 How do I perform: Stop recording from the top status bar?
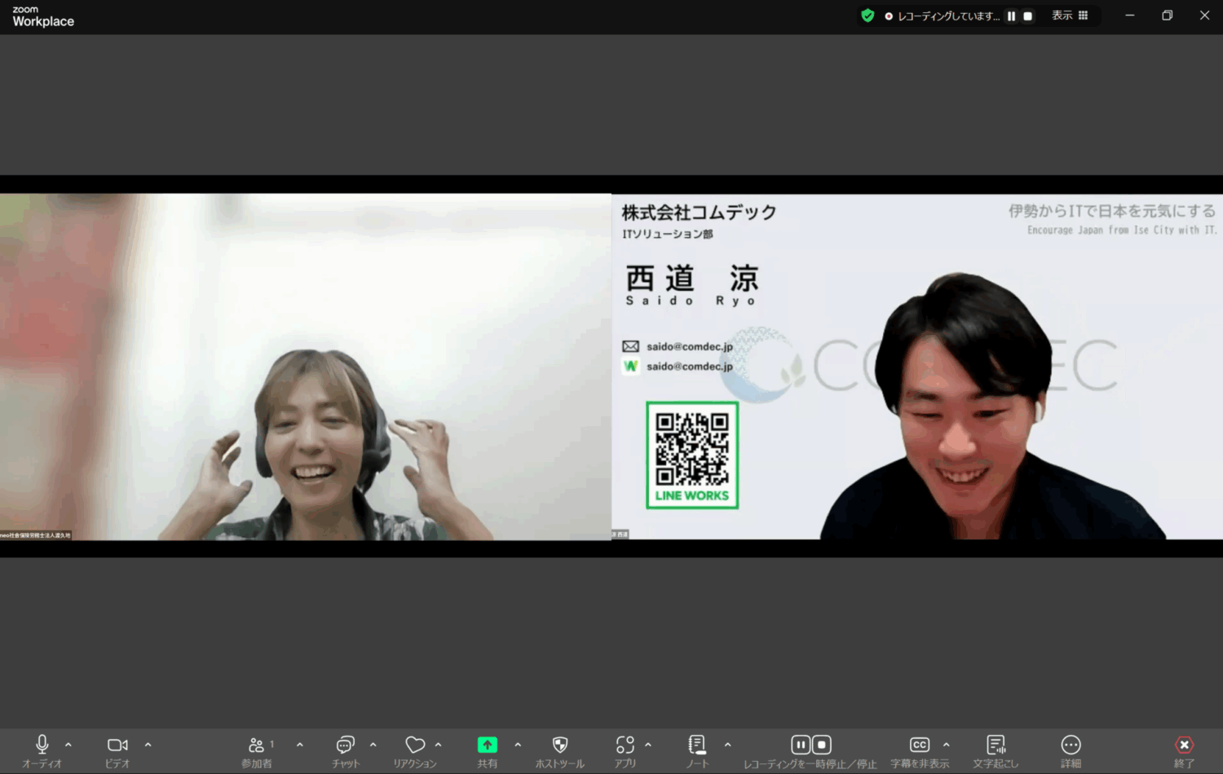[x=1028, y=16]
